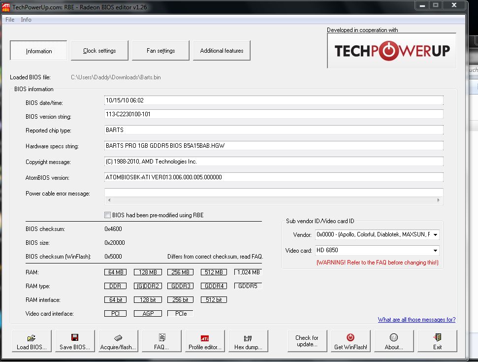Follow 'What are all those messages for?' link

pyautogui.click(x=416, y=319)
